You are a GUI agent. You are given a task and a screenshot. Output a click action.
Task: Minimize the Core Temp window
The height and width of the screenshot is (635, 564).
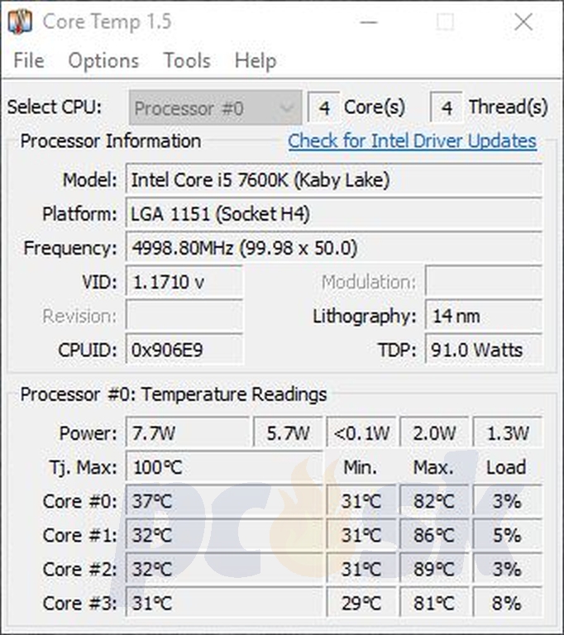click(369, 21)
